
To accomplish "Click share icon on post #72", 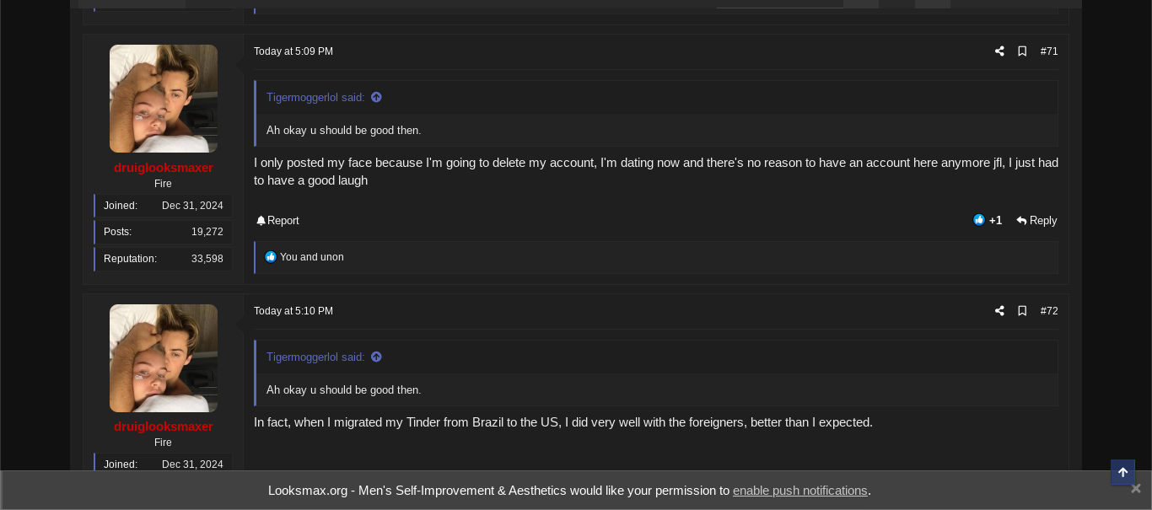I will 999,311.
